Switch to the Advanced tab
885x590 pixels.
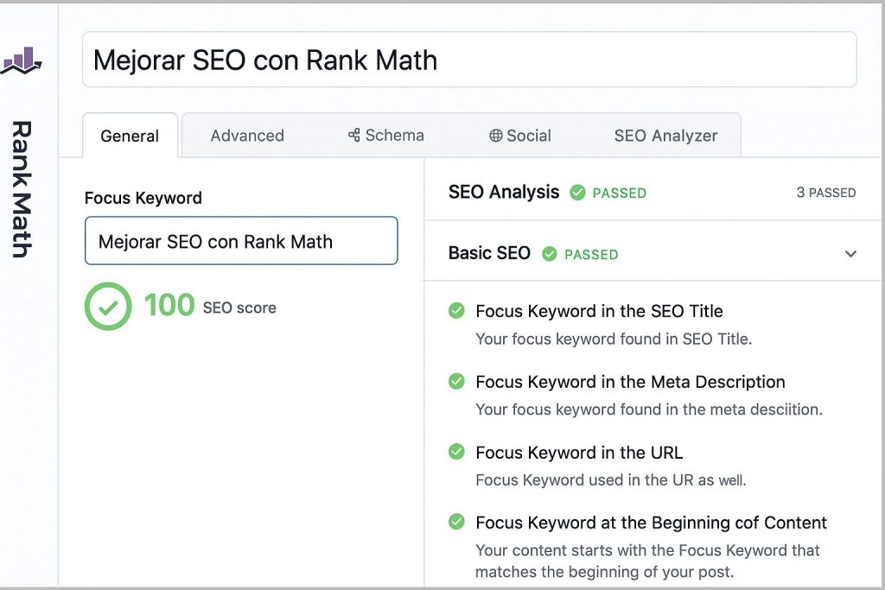(x=247, y=135)
